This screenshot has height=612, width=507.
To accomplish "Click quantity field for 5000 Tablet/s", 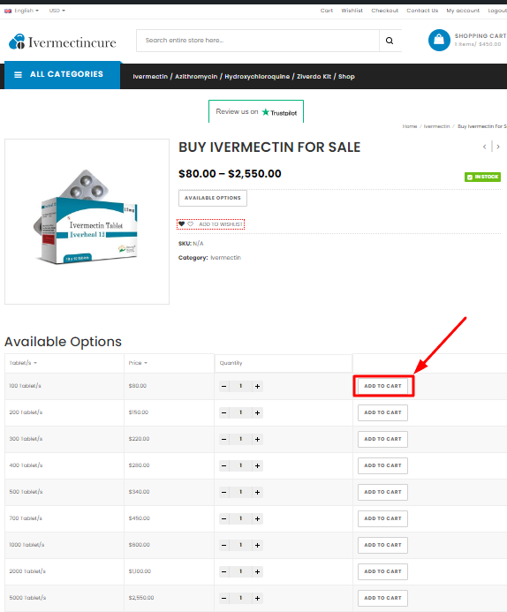I will click(241, 599).
